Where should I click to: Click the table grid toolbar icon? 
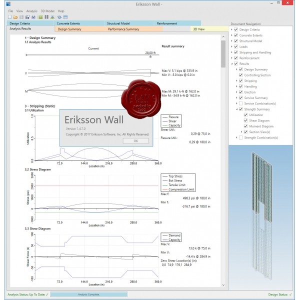point(65,17)
